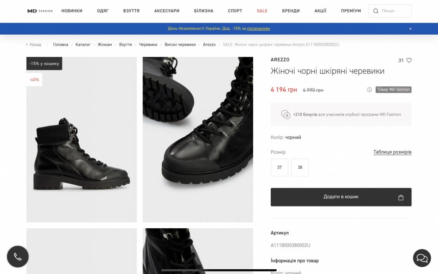Open the Білизна menu

pos(204,11)
